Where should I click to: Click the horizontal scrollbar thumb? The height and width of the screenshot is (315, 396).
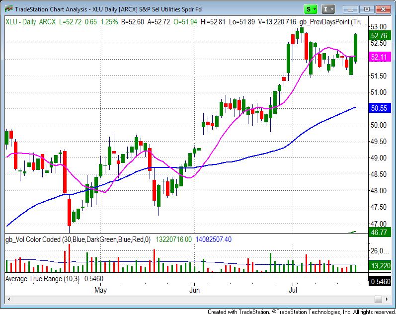tap(379, 299)
